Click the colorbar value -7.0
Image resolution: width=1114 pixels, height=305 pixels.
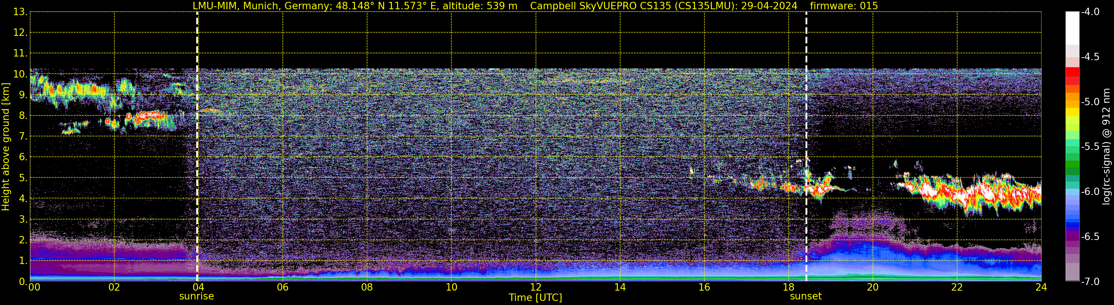tap(1090, 281)
